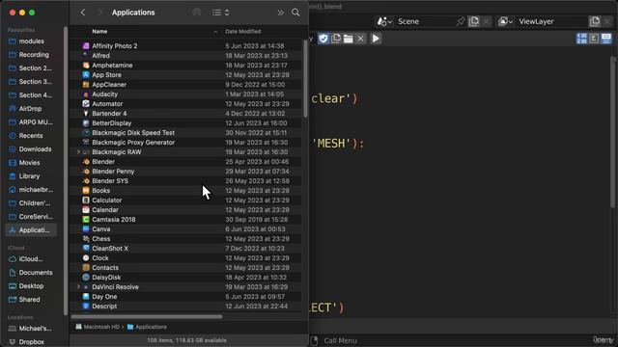Select the Contacts row
The height and width of the screenshot is (347, 618).
point(186,268)
